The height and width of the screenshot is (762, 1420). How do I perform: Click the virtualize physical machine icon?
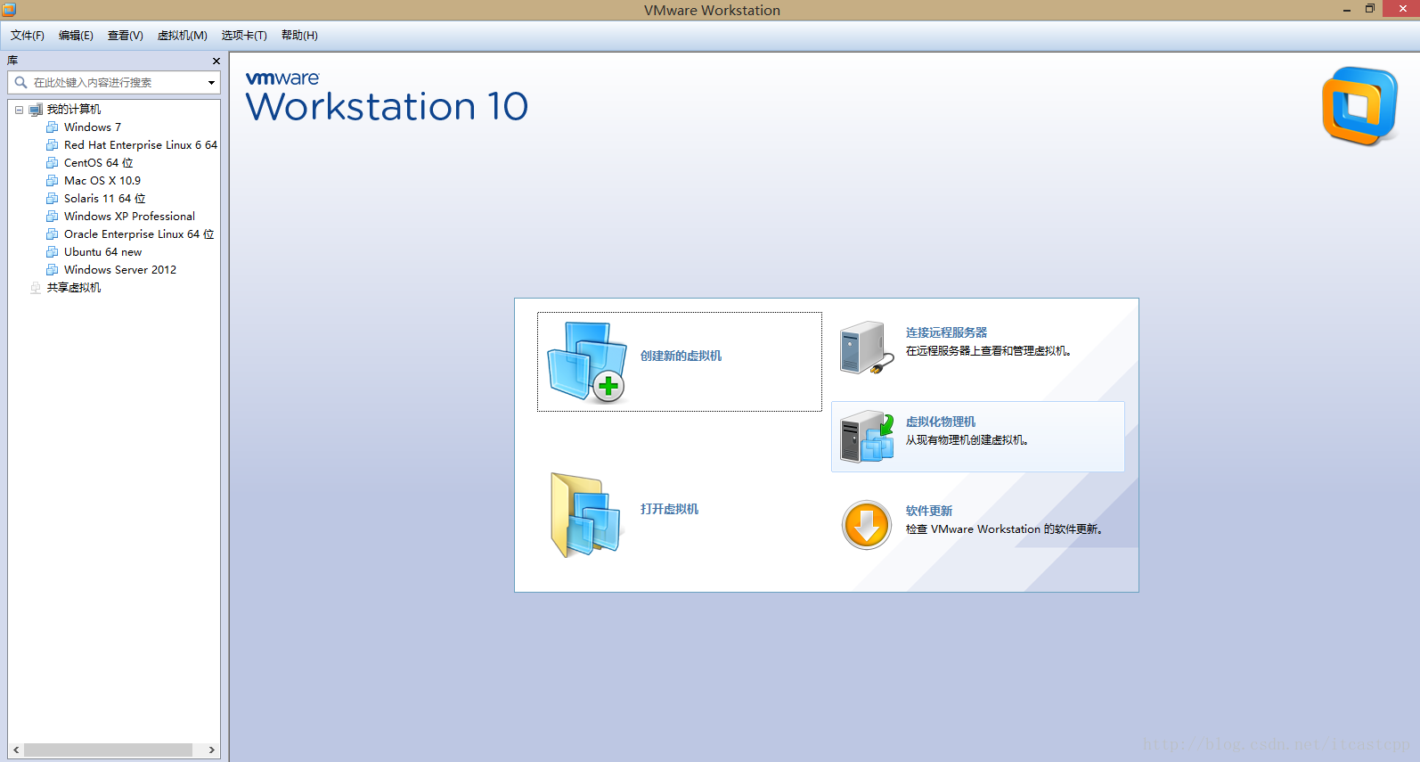pos(867,437)
